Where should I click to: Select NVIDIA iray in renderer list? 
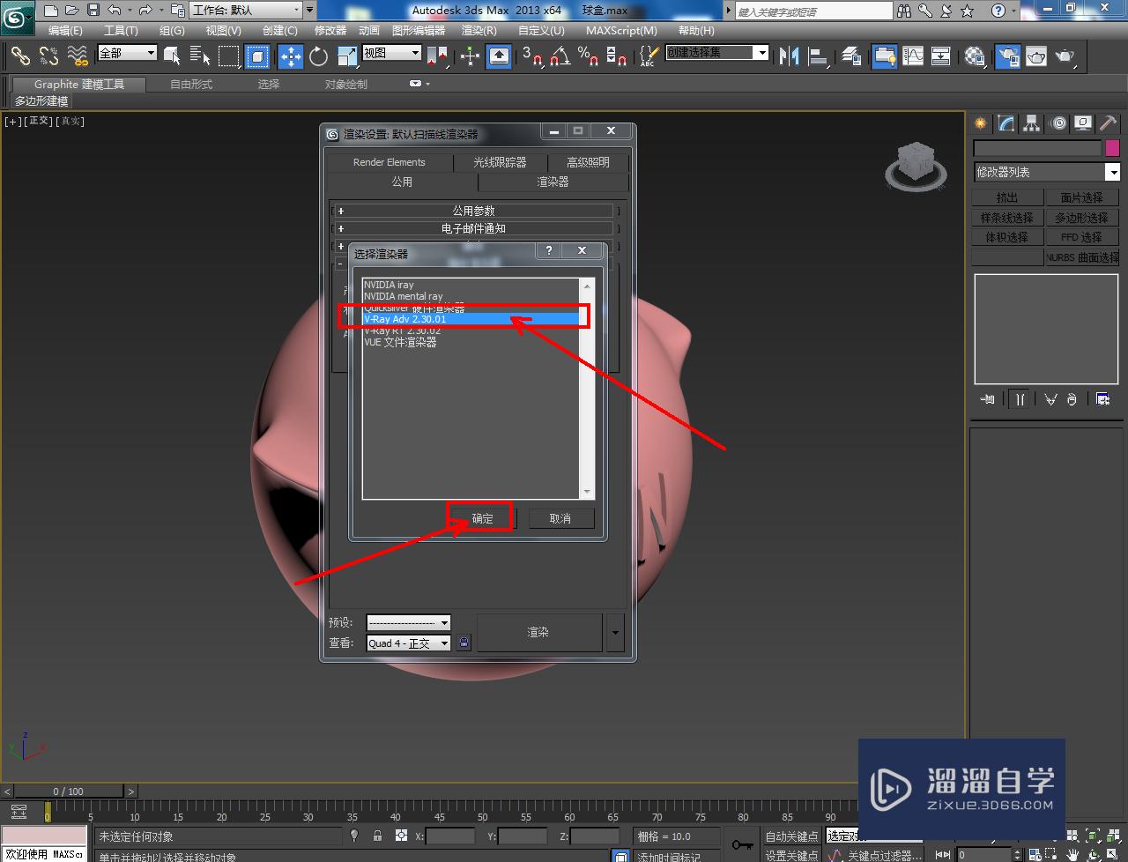(471, 285)
